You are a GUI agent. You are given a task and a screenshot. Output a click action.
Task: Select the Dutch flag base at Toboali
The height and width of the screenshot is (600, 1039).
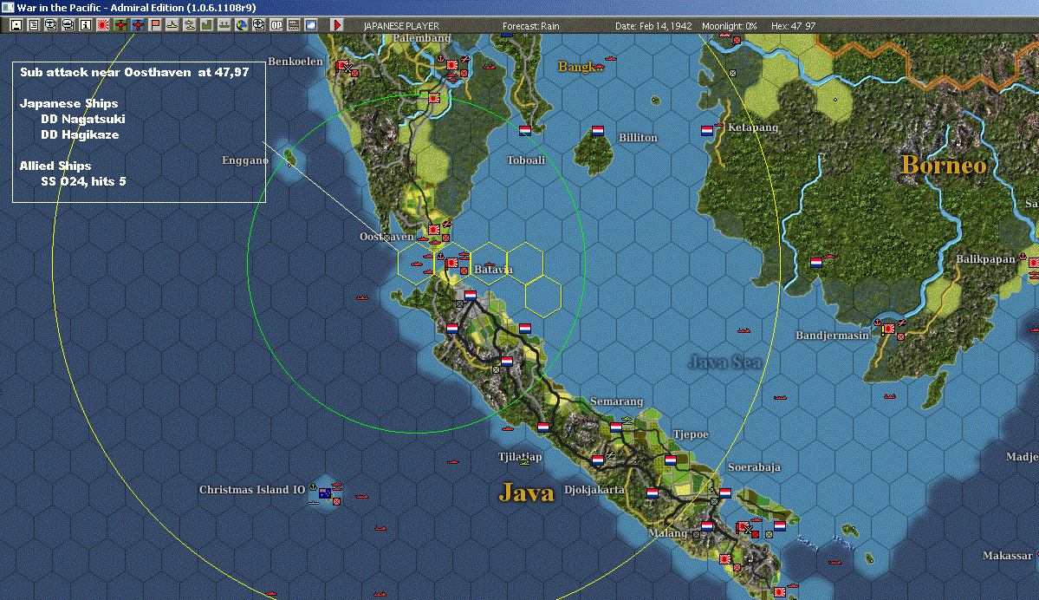[x=525, y=130]
